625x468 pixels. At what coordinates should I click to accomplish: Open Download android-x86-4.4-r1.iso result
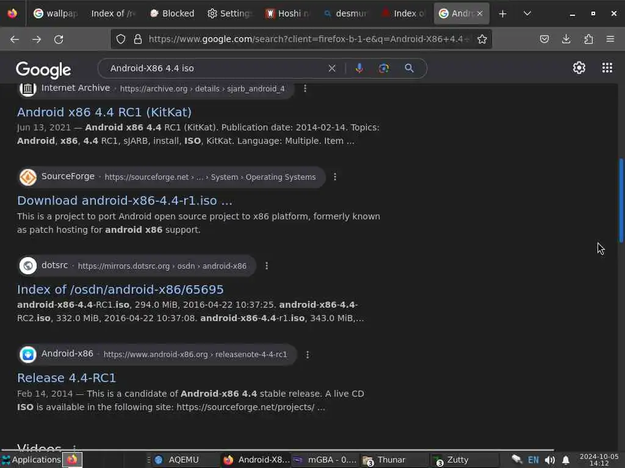(125, 200)
